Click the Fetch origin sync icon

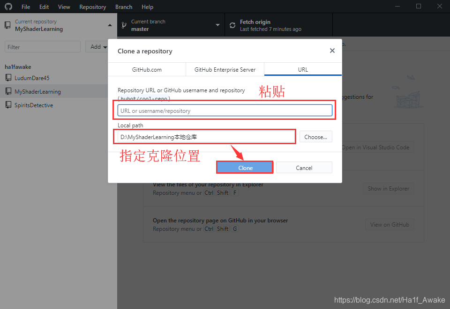232,25
